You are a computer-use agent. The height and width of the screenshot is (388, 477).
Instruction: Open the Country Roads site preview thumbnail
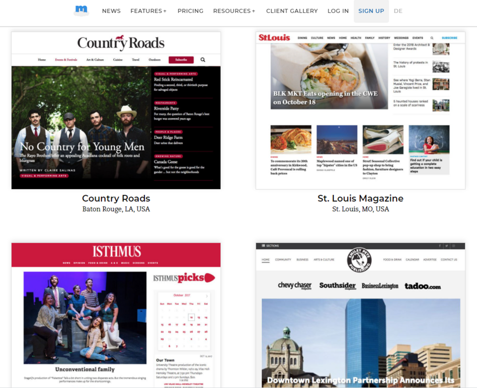click(x=116, y=110)
